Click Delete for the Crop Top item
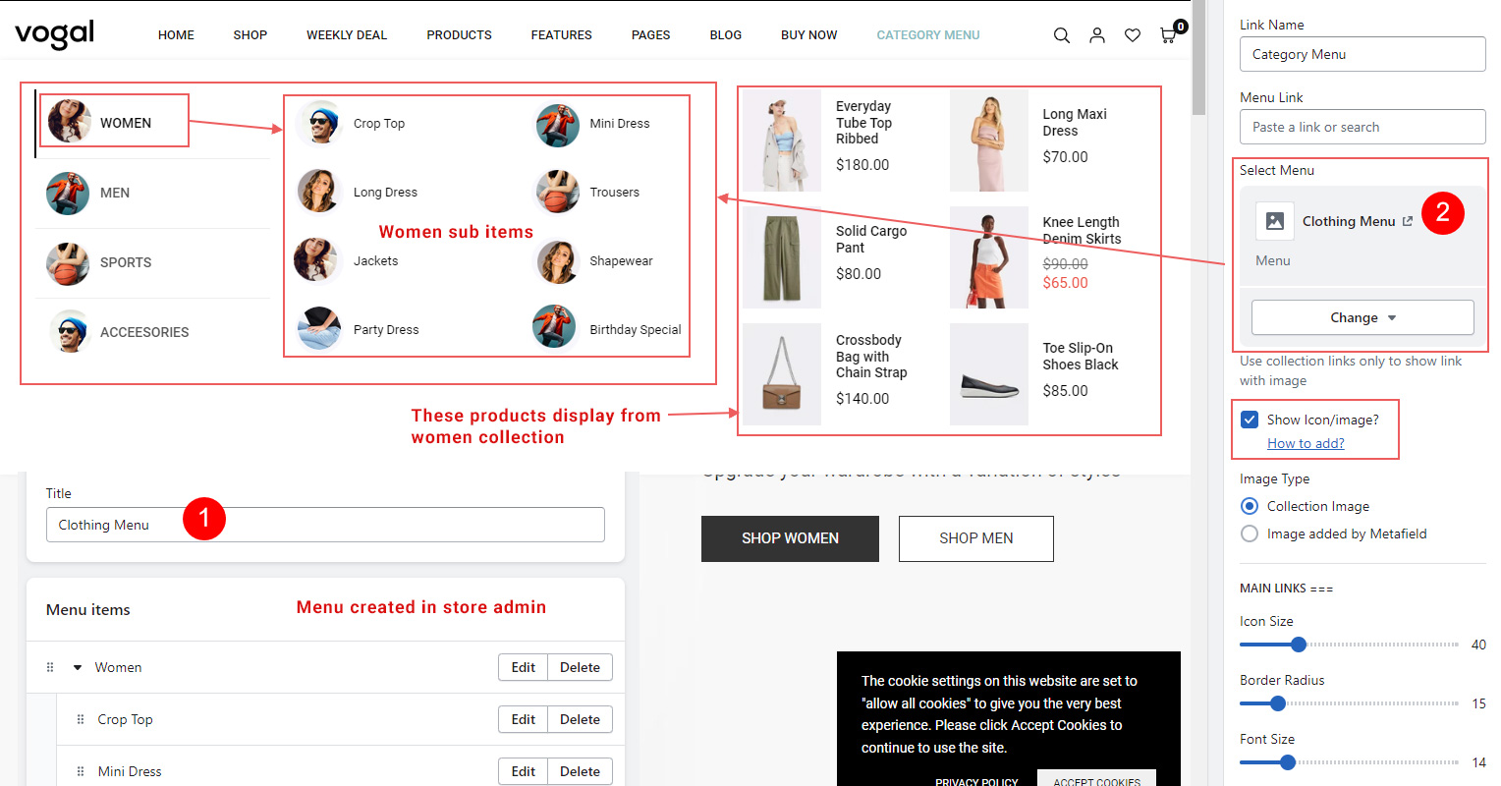 tap(580, 719)
